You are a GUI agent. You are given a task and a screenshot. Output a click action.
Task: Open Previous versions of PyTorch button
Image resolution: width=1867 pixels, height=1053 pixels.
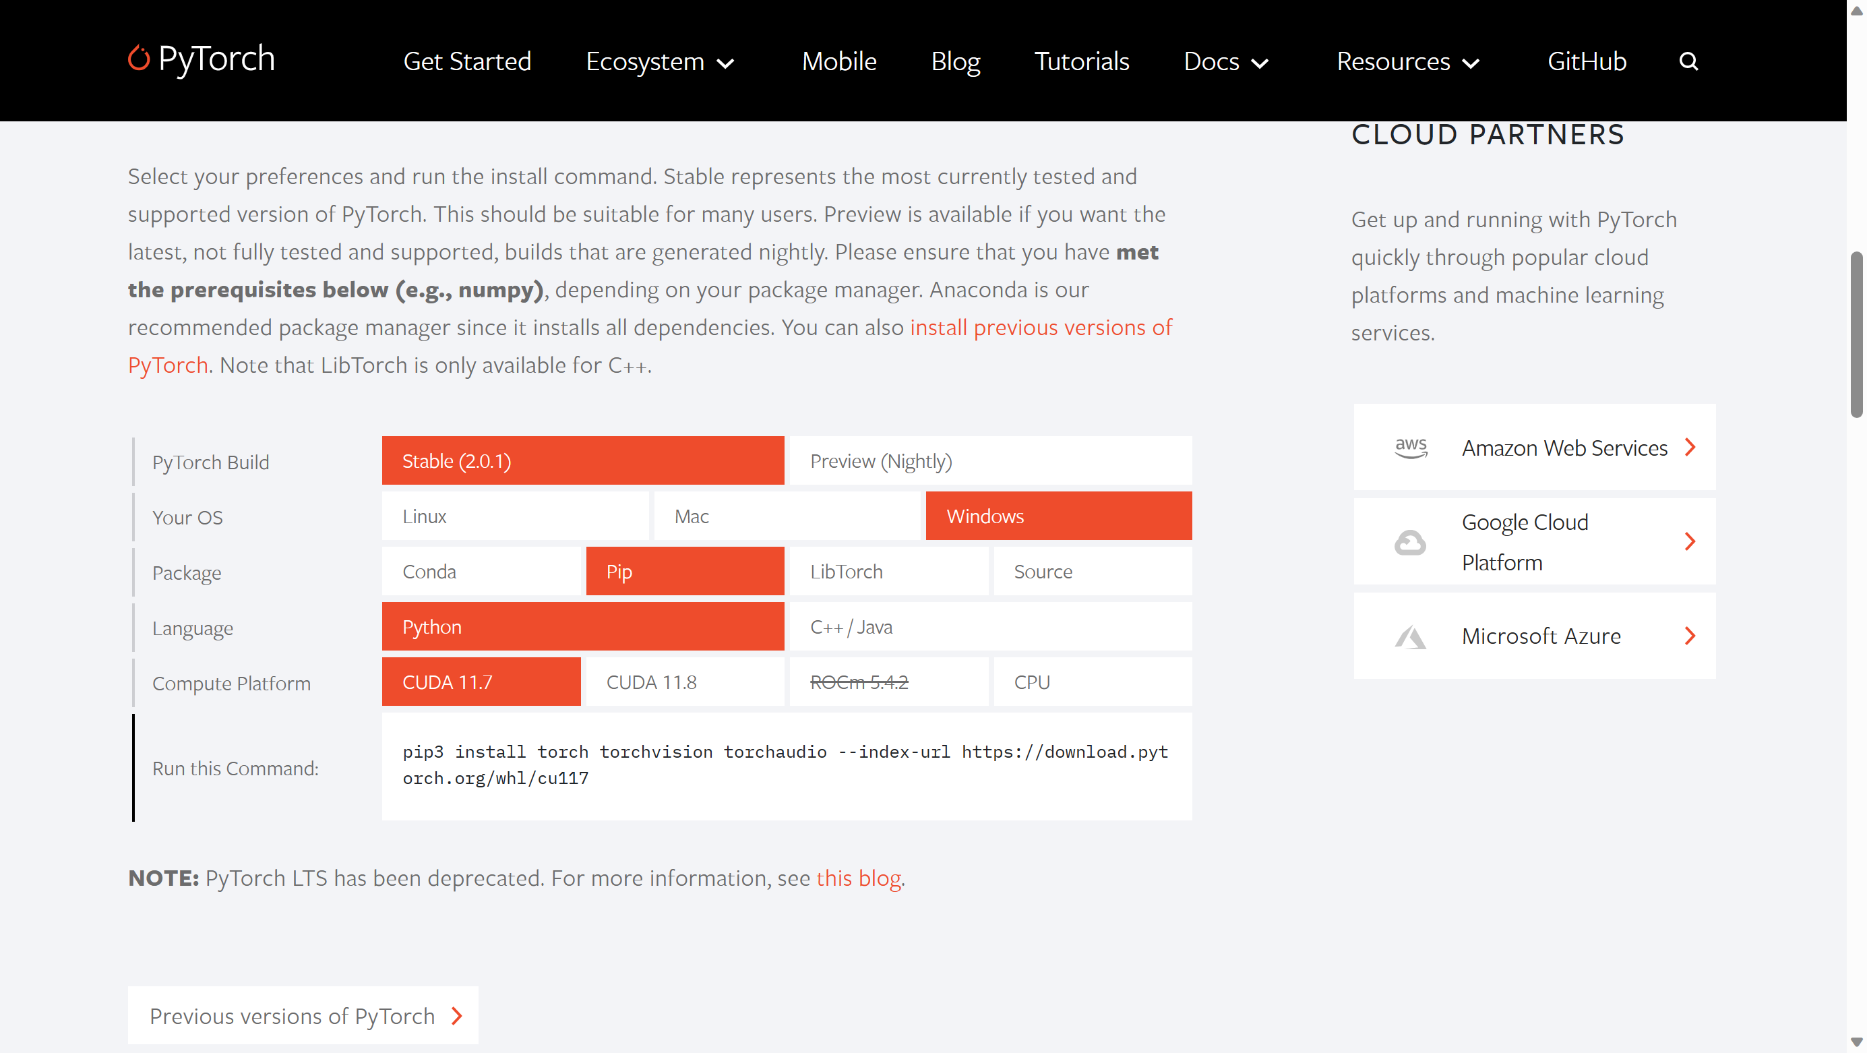[303, 1015]
